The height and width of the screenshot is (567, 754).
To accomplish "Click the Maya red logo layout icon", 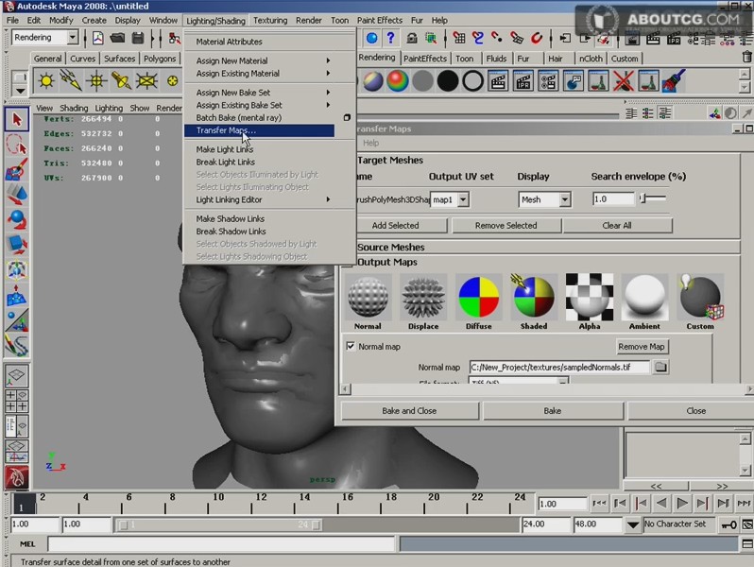I will (x=17, y=477).
